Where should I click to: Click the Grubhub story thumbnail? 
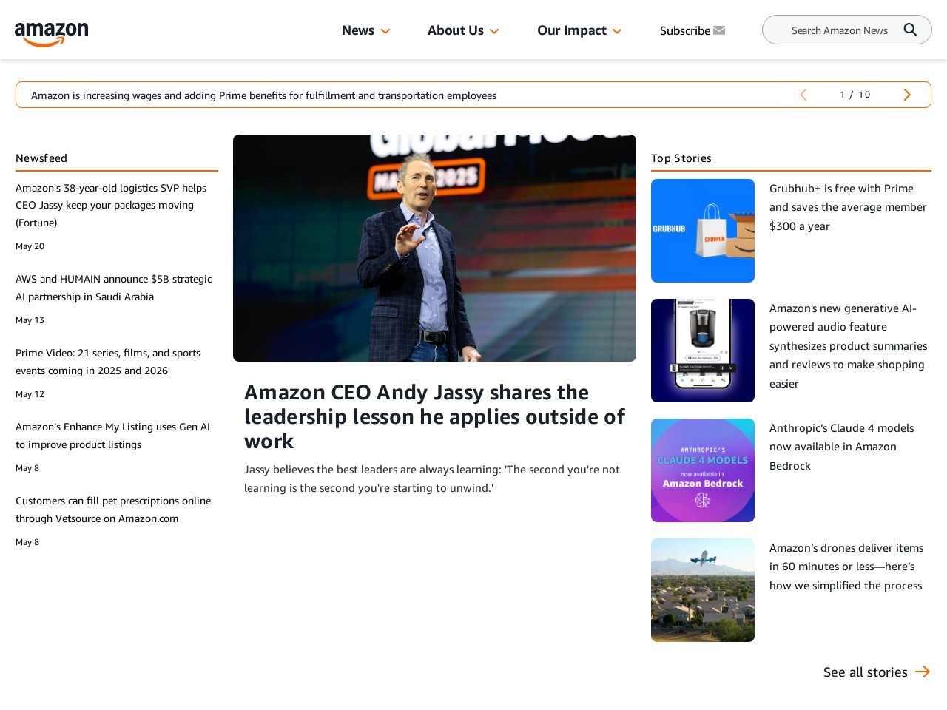(x=703, y=231)
